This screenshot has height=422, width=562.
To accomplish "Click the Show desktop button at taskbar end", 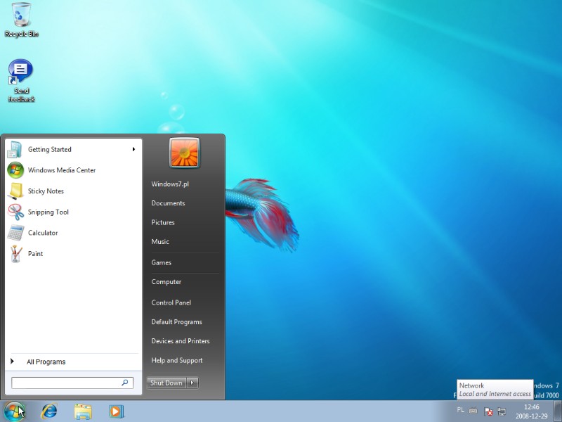I will [558, 411].
